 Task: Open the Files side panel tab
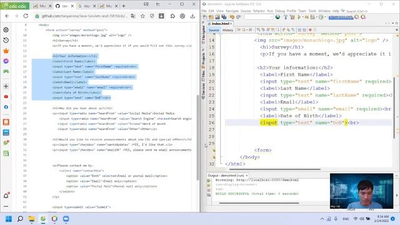point(203,76)
